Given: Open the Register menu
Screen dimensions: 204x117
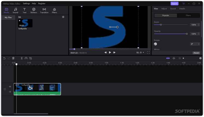Looking at the screenshot, I should (x=42, y=4).
